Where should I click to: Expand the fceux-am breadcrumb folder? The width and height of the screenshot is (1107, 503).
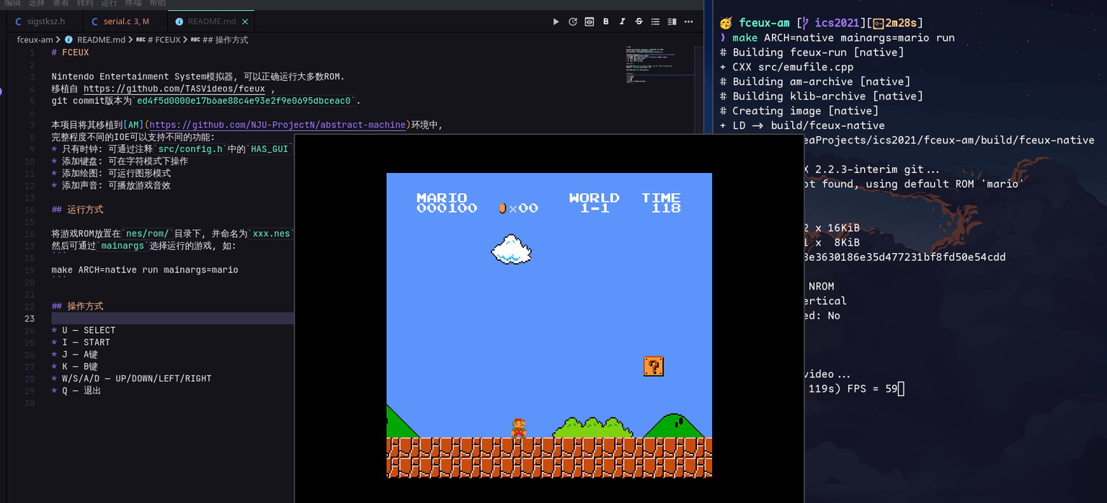35,40
